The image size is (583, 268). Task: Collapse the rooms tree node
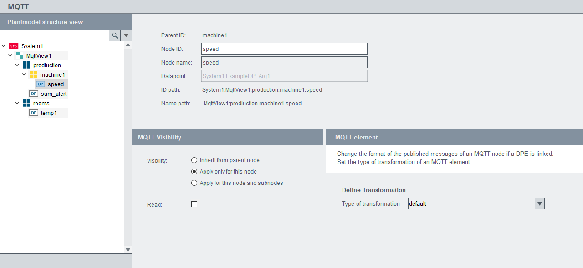[17, 103]
